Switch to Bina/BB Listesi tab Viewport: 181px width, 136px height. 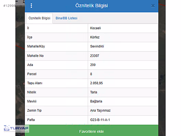tap(67, 18)
